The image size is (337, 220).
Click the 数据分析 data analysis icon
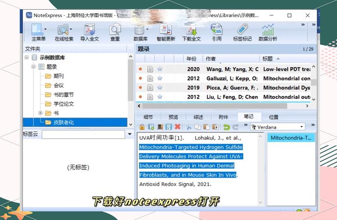tap(267, 29)
